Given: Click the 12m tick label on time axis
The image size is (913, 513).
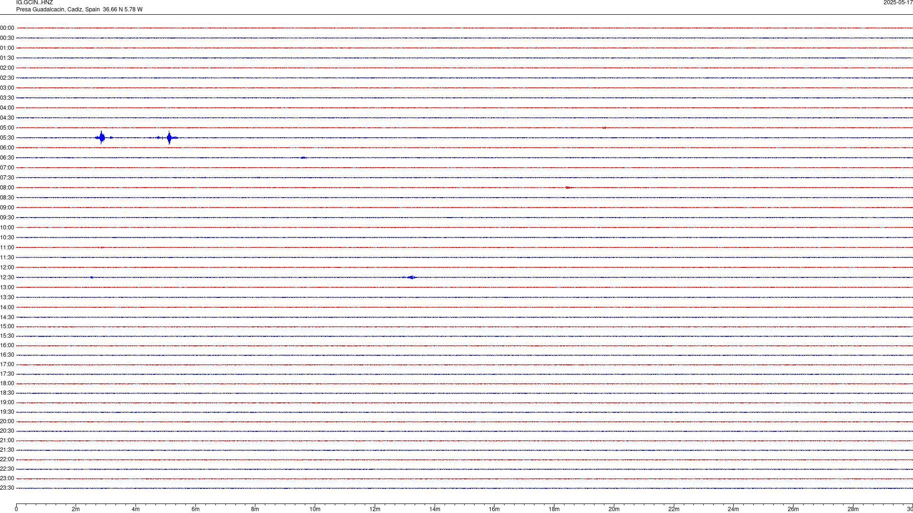Looking at the screenshot, I should (375, 509).
